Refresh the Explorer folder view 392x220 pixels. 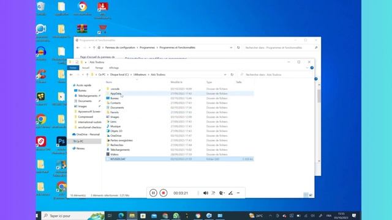point(232,75)
